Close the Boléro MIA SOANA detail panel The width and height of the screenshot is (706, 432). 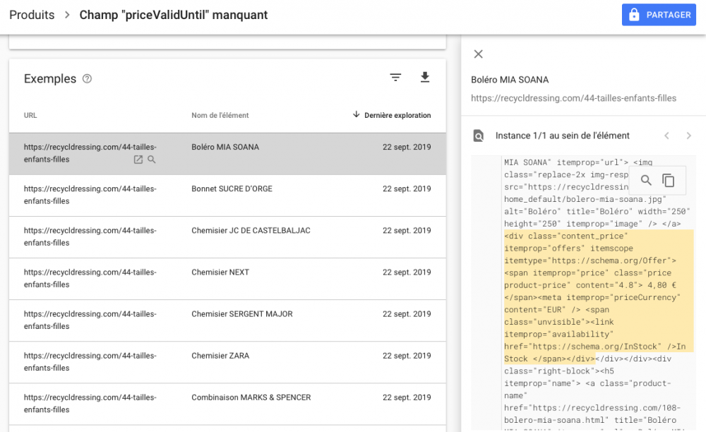pos(478,54)
